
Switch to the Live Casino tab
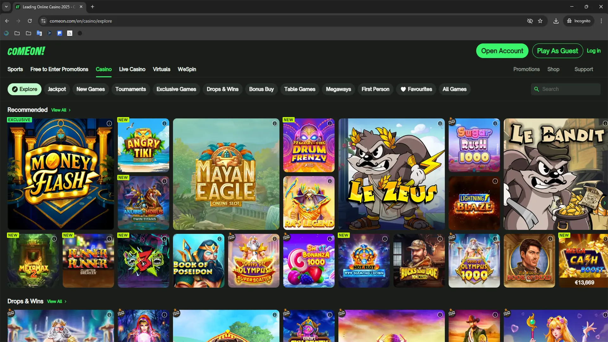click(132, 69)
